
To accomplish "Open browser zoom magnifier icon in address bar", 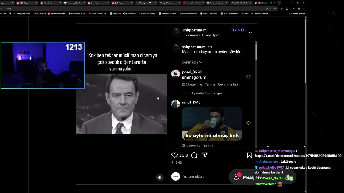I will click(271, 9).
